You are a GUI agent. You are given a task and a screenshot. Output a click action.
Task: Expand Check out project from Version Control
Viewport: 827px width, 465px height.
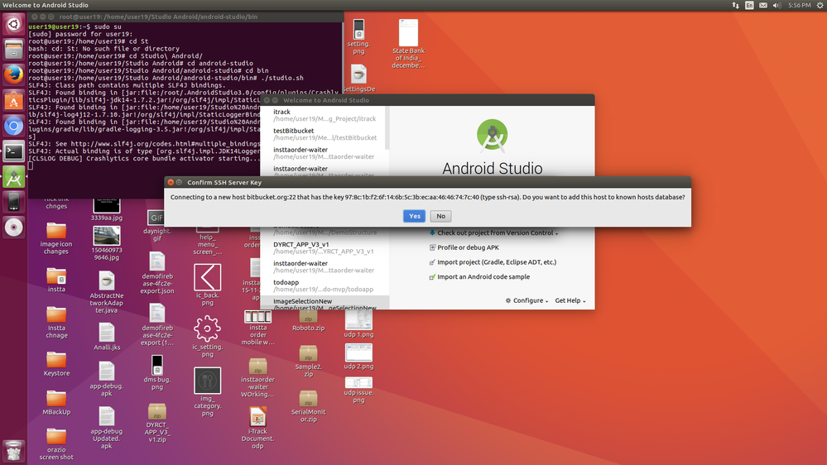click(x=493, y=233)
